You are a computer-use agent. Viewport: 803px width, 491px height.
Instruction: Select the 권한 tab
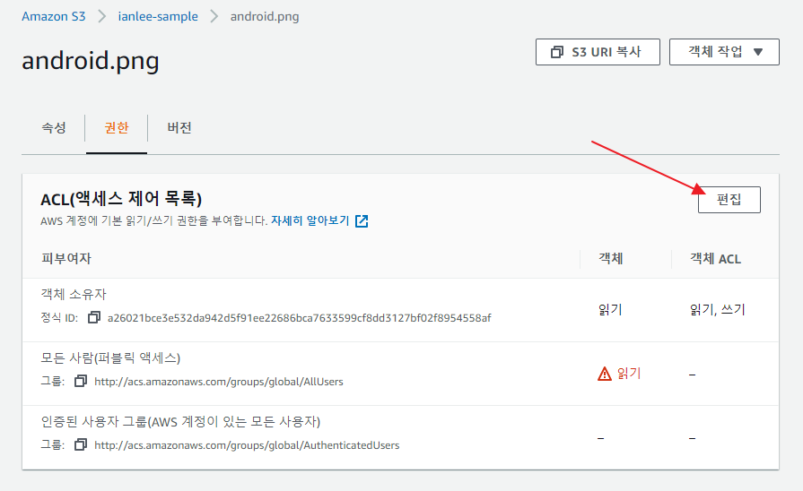click(117, 128)
